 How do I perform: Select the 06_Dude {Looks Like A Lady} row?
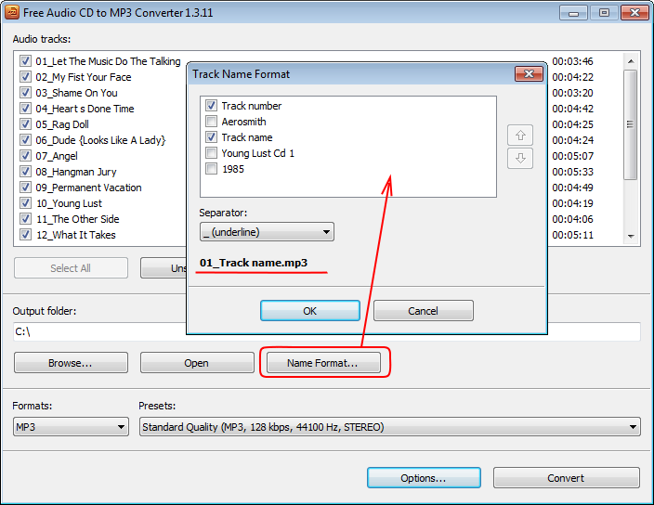pyautogui.click(x=100, y=140)
